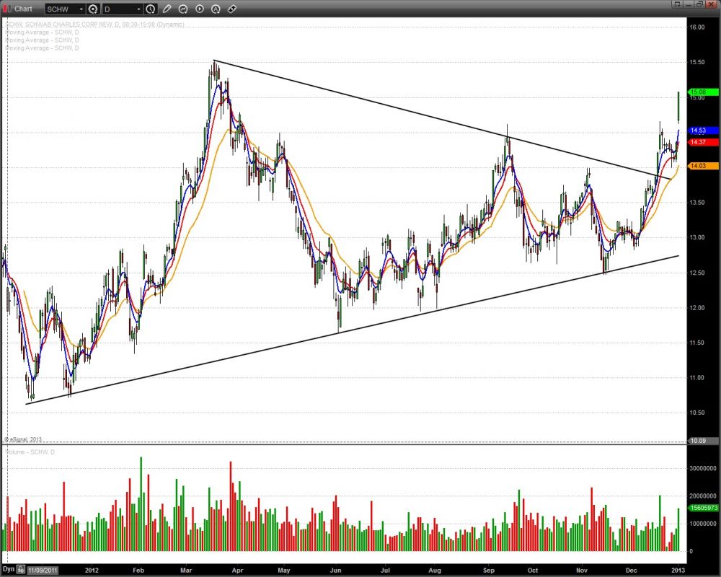Click the first Moving Average study label
This screenshot has width=721, height=577.
(x=42, y=32)
